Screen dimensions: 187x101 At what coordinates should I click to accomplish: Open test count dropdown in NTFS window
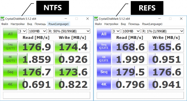click(x=22, y=31)
